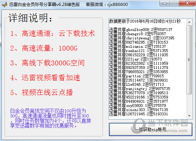The width and height of the screenshot is (196, 141).
Task: Minimize the window
Action: point(165,3)
